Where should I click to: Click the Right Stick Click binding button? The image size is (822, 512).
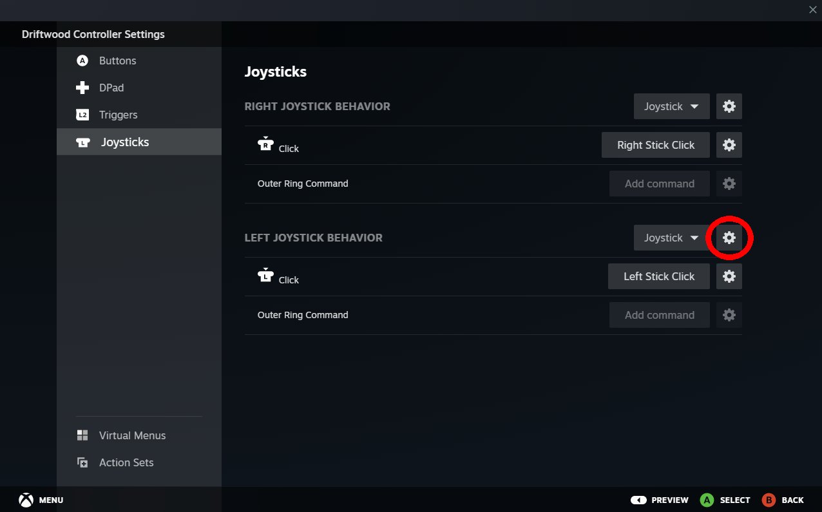[656, 145]
